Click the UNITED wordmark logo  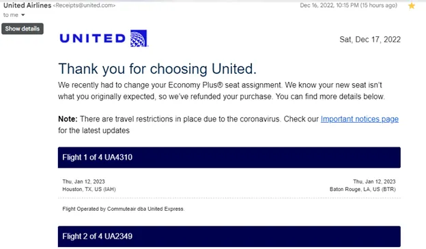pyautogui.click(x=92, y=39)
